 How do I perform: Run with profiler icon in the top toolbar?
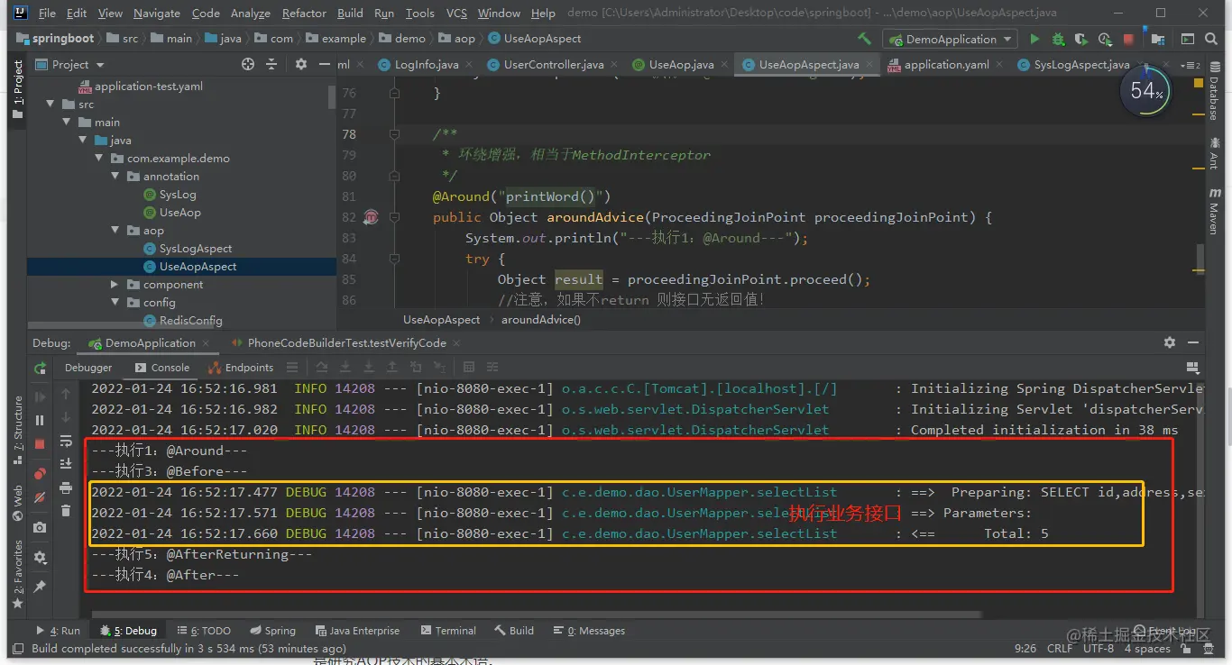1105,39
